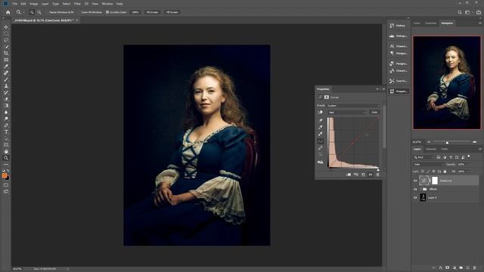Select edit points curve mode icon
The image size is (484, 272).
coord(321,141)
